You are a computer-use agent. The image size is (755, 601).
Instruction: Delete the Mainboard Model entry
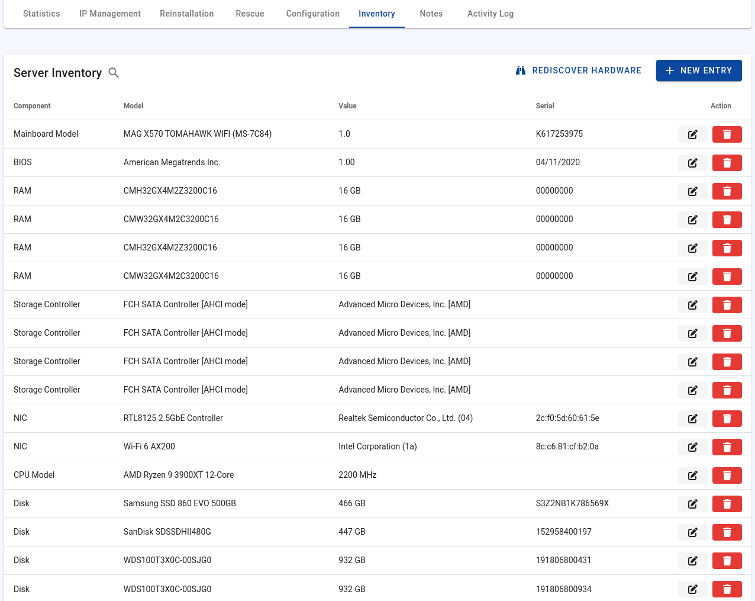[x=727, y=134]
